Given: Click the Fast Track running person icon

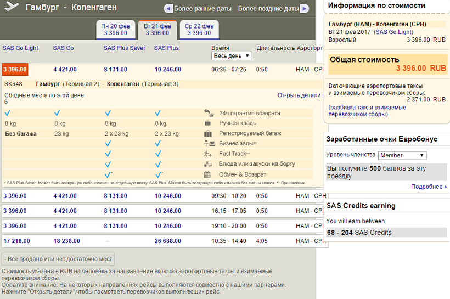Looking at the screenshot, I should [208, 154].
